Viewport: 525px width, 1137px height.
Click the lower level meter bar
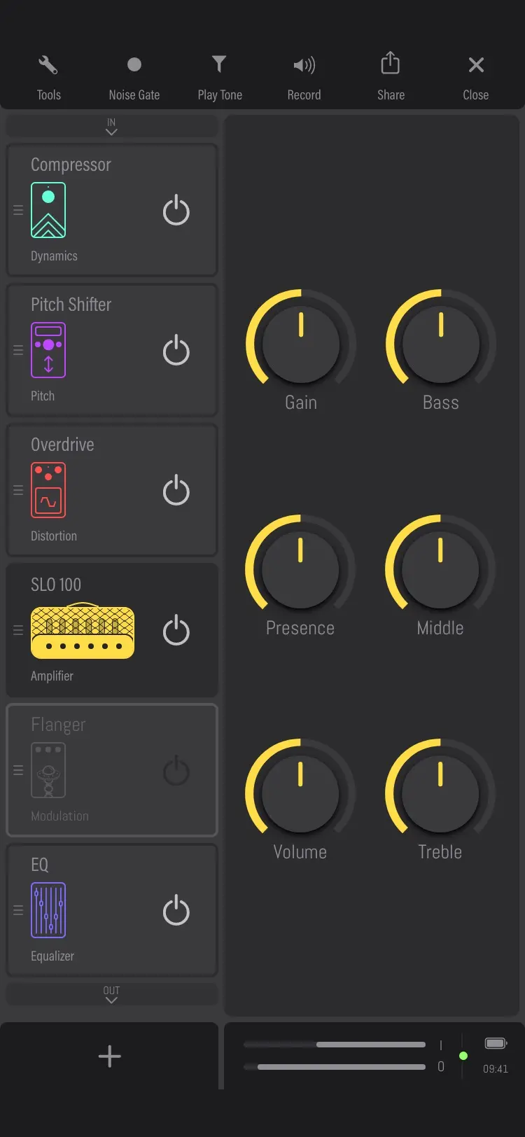(335, 1067)
